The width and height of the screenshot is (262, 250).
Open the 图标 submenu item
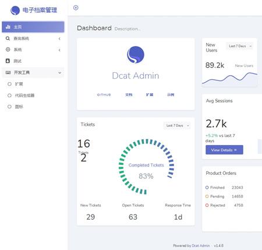pos(33,107)
